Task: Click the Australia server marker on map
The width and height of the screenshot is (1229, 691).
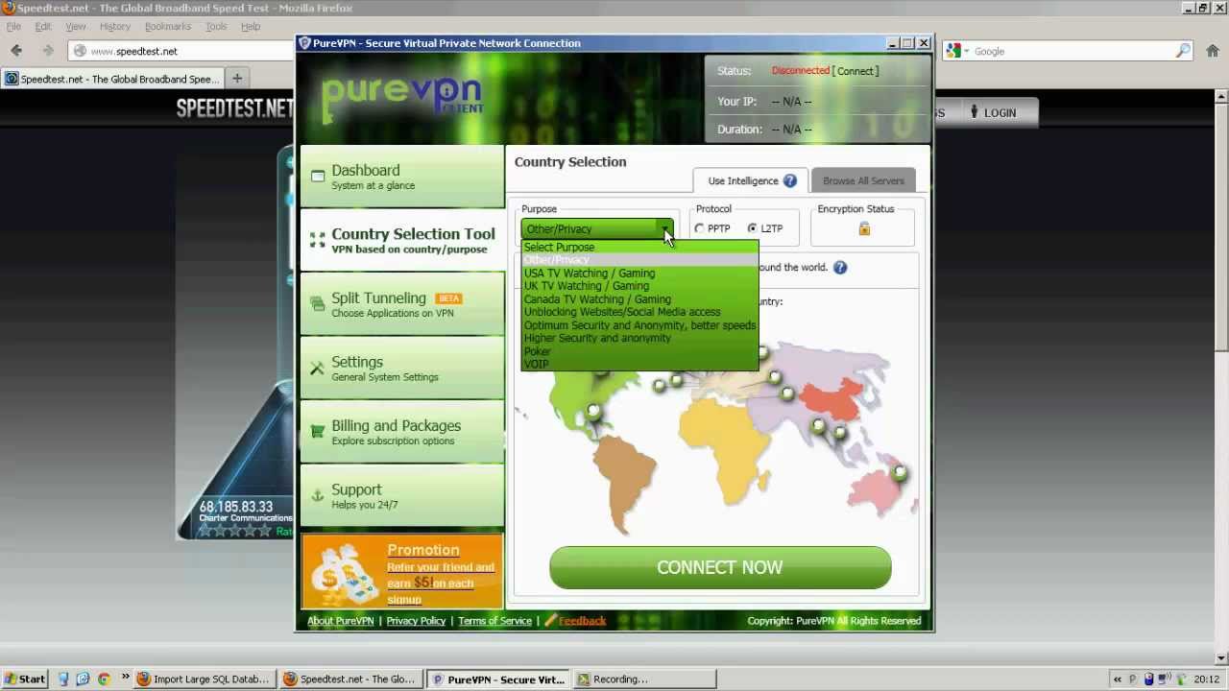Action: tap(901, 472)
